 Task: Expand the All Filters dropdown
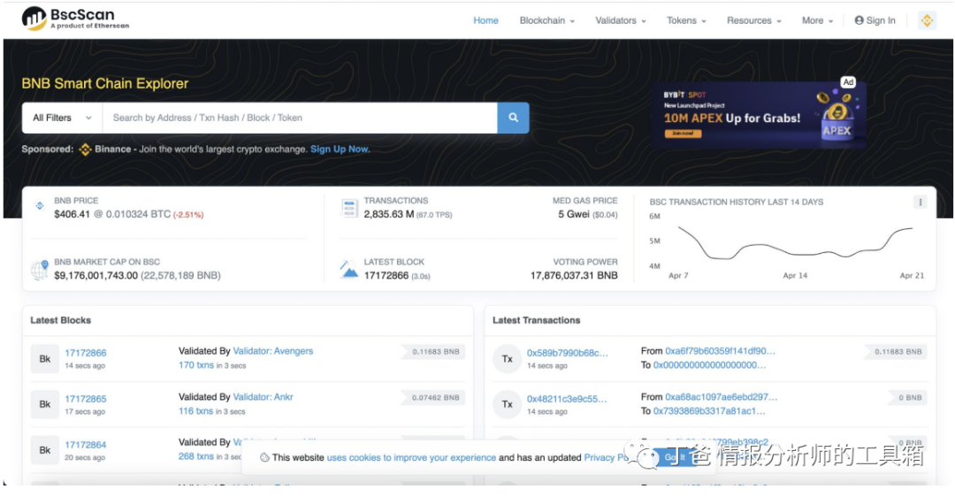pos(62,118)
